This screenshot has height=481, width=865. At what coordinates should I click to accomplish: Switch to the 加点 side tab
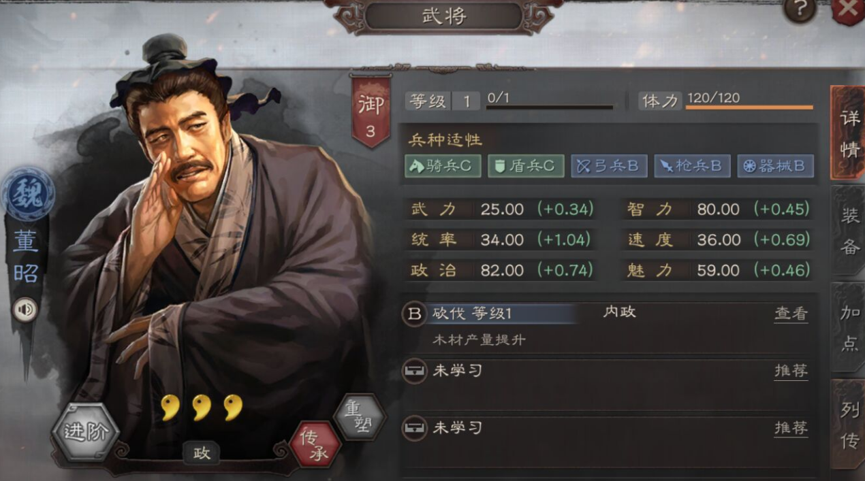click(849, 328)
